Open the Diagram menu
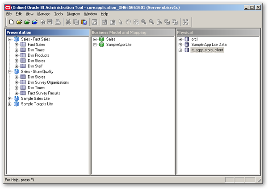 (x=73, y=14)
